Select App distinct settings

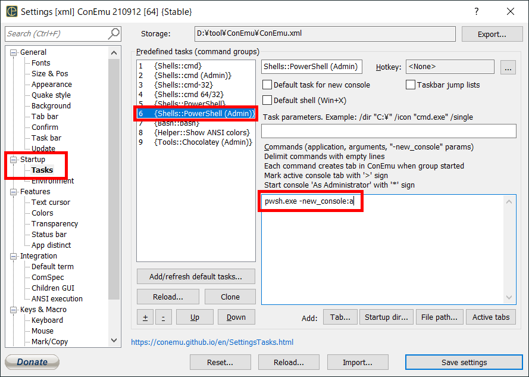(x=51, y=245)
